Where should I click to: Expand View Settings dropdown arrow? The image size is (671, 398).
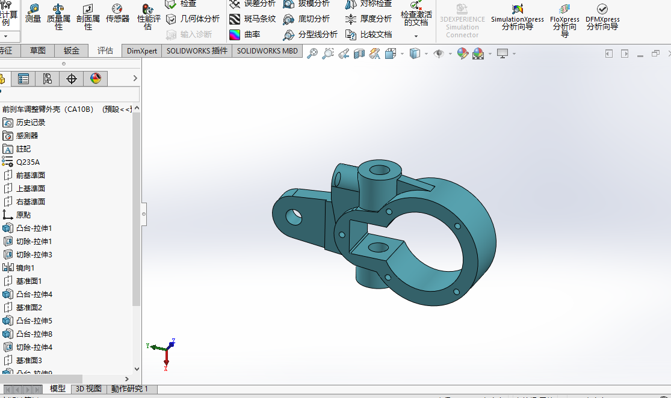514,54
